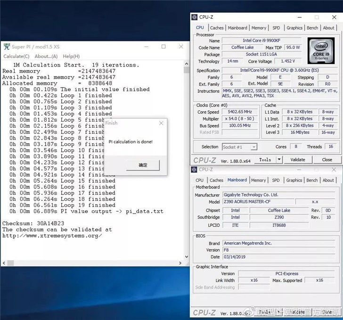Open Bench tab in upper CPU-Z

coord(312,28)
